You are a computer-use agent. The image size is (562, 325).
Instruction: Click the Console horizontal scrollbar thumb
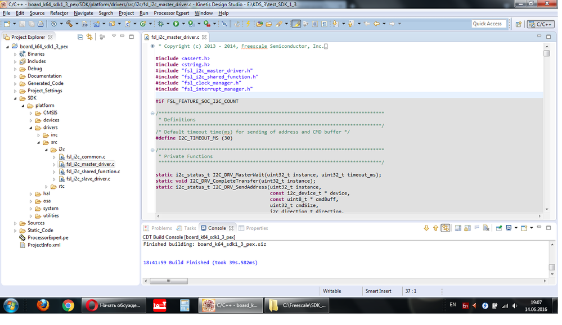pyautogui.click(x=168, y=281)
